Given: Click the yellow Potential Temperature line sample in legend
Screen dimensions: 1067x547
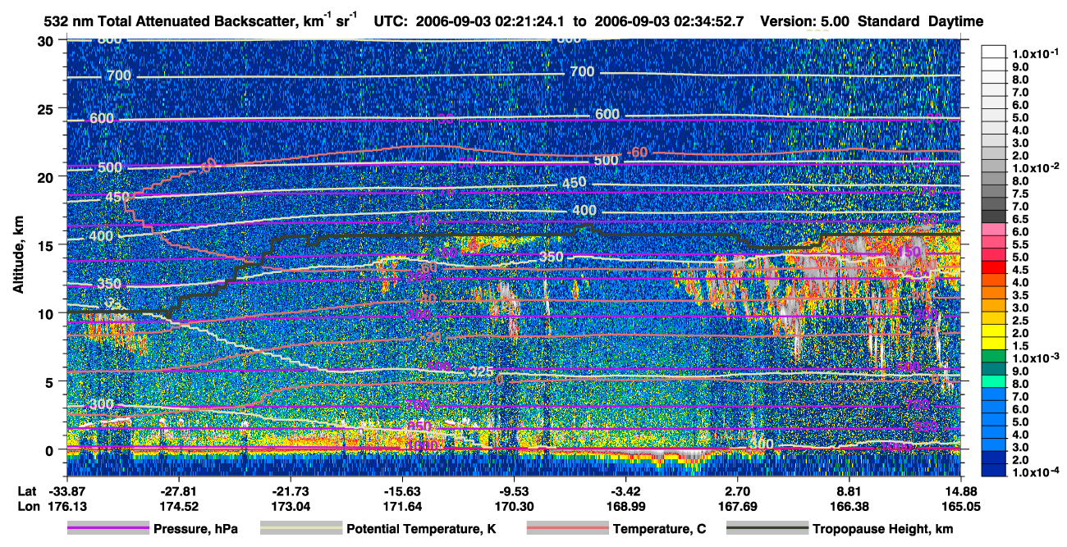Looking at the screenshot, I should [301, 529].
